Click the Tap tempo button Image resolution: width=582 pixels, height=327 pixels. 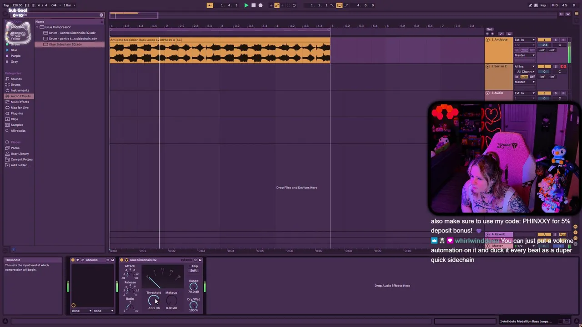pos(6,5)
